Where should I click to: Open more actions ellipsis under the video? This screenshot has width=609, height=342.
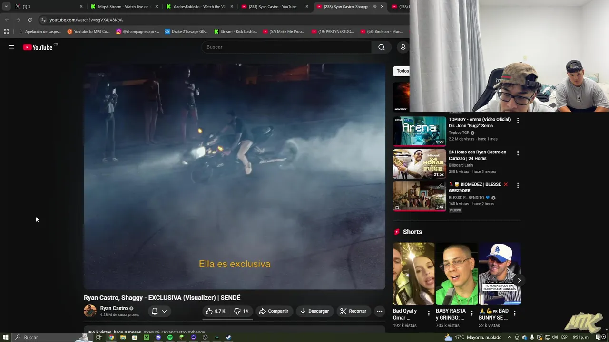380,311
